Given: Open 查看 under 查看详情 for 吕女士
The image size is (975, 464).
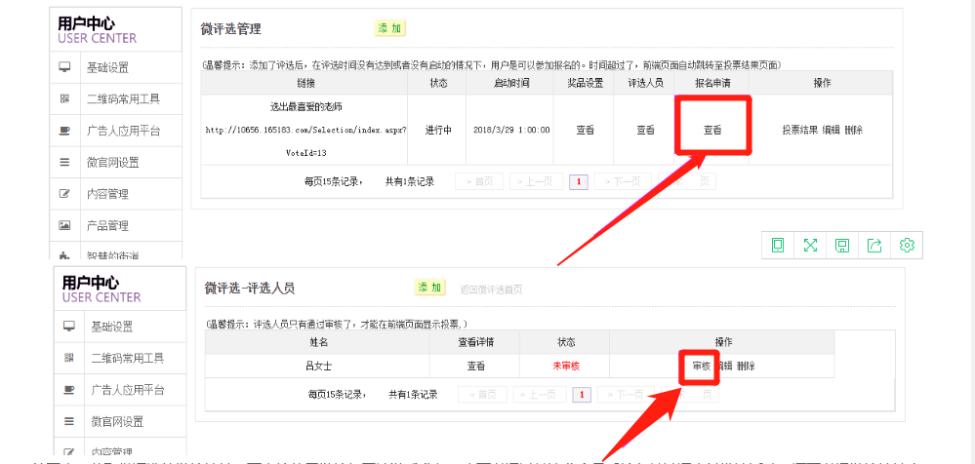Looking at the screenshot, I should [x=475, y=367].
